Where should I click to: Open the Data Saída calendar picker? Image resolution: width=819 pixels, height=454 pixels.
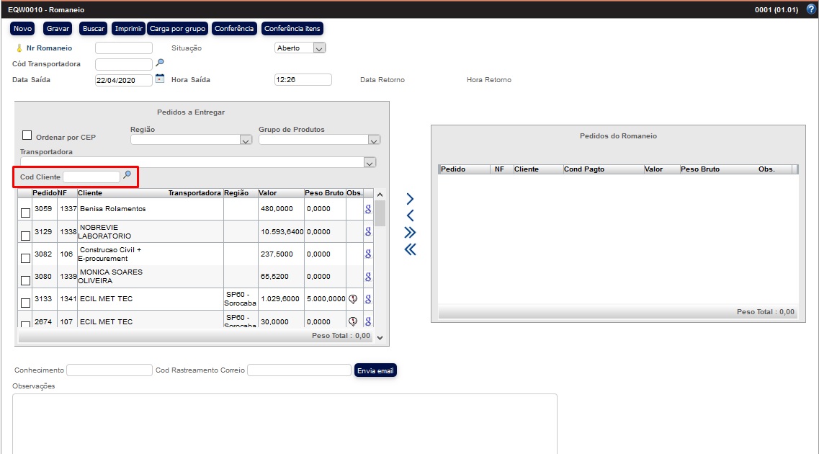click(160, 79)
